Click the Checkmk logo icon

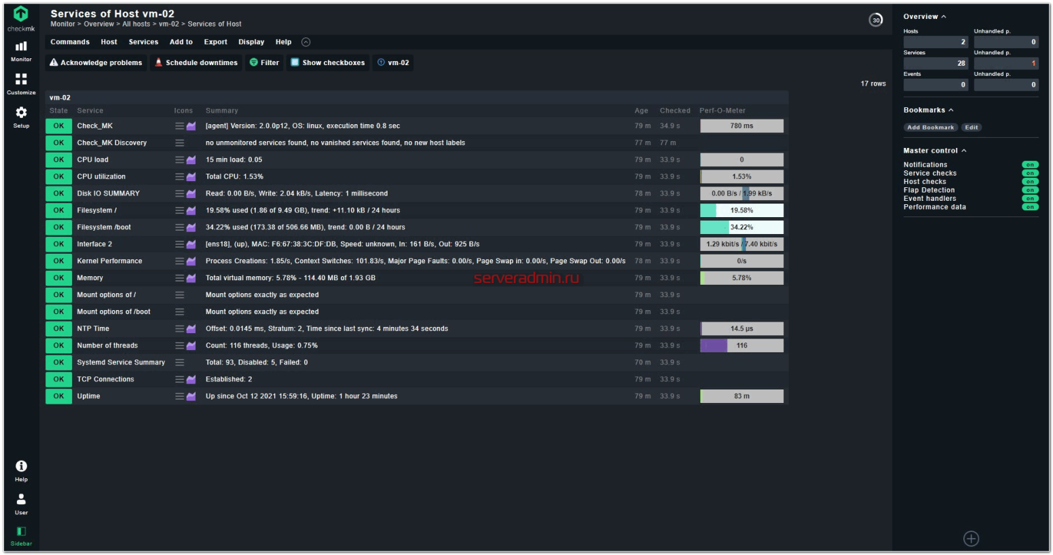21,14
